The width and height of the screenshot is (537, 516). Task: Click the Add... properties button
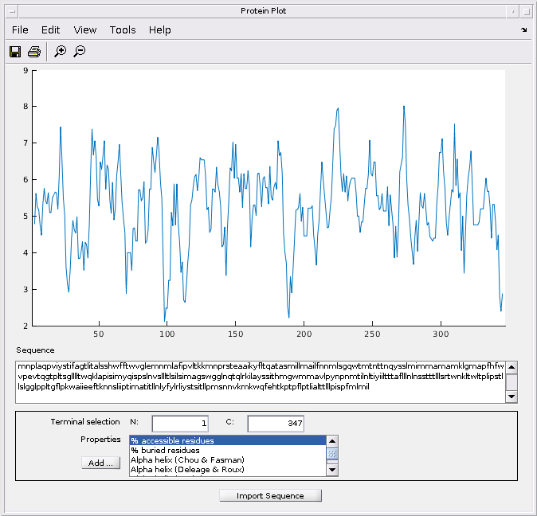(x=100, y=463)
